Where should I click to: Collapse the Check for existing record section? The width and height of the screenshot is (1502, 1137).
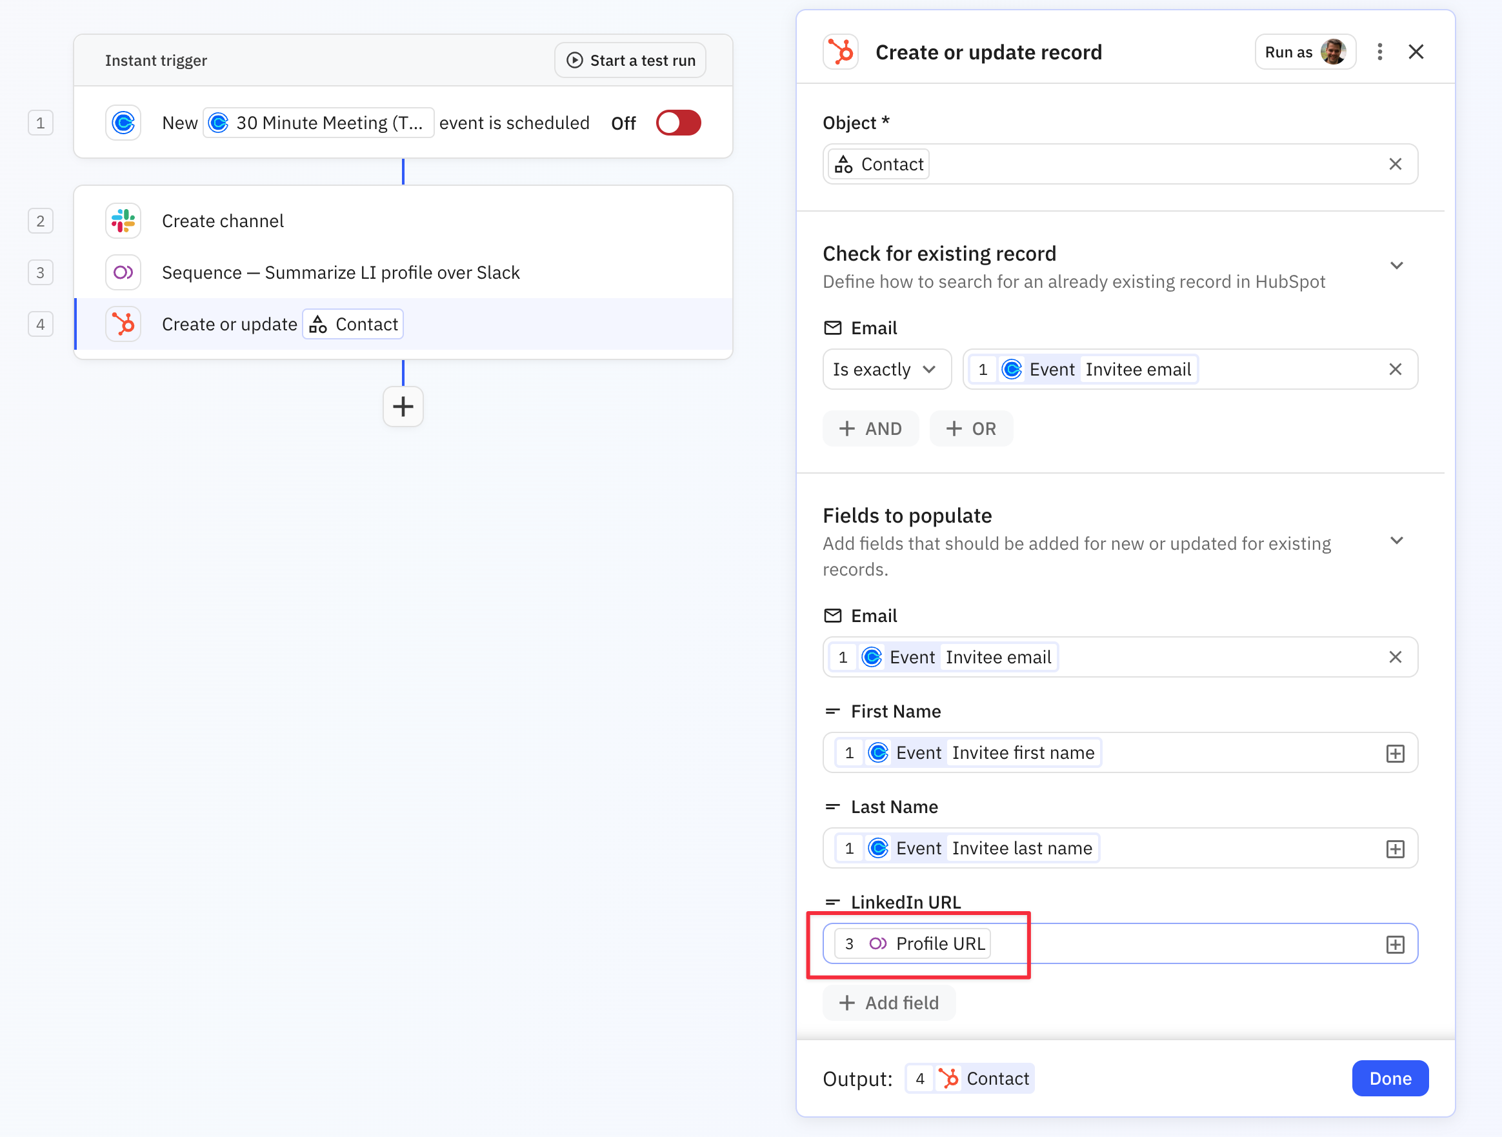coord(1397,265)
